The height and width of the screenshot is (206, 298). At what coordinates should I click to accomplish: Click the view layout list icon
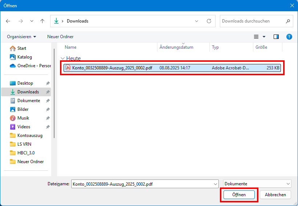[x=256, y=37]
